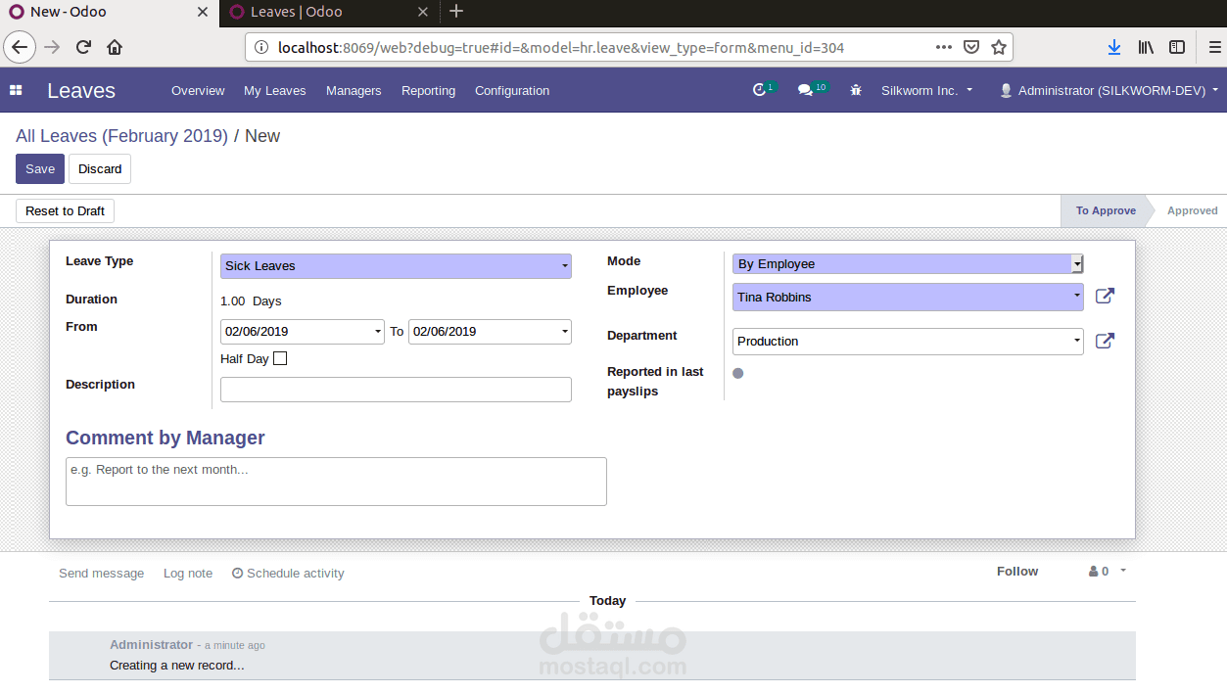1227x693 pixels.
Task: Open the debug bug icon menu
Action: point(856,90)
